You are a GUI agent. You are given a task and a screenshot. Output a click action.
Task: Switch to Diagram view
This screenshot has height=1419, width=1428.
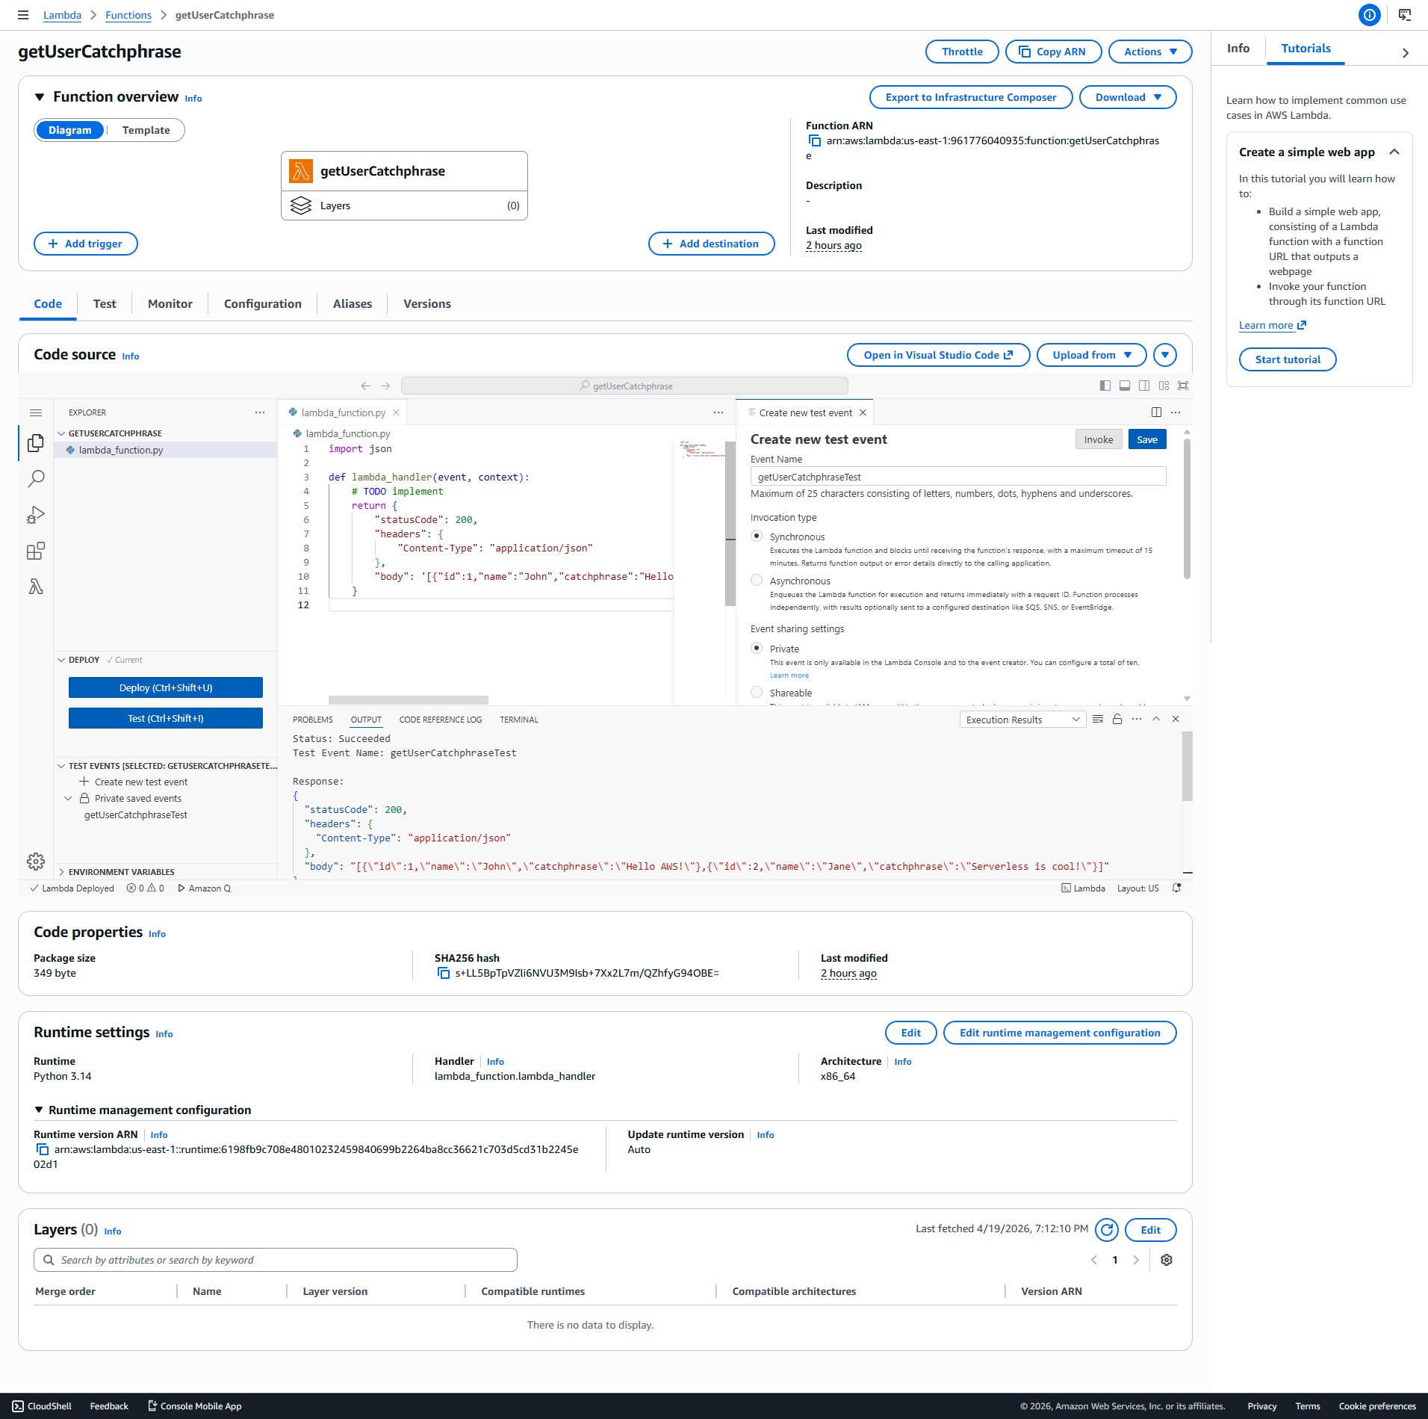[70, 130]
